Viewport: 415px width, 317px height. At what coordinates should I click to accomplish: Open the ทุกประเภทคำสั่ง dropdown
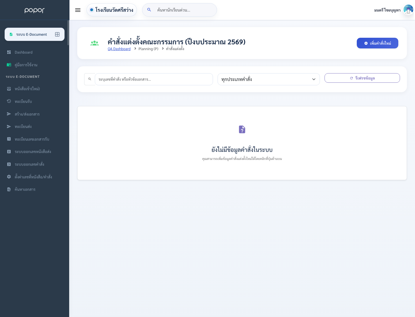pyautogui.click(x=269, y=79)
